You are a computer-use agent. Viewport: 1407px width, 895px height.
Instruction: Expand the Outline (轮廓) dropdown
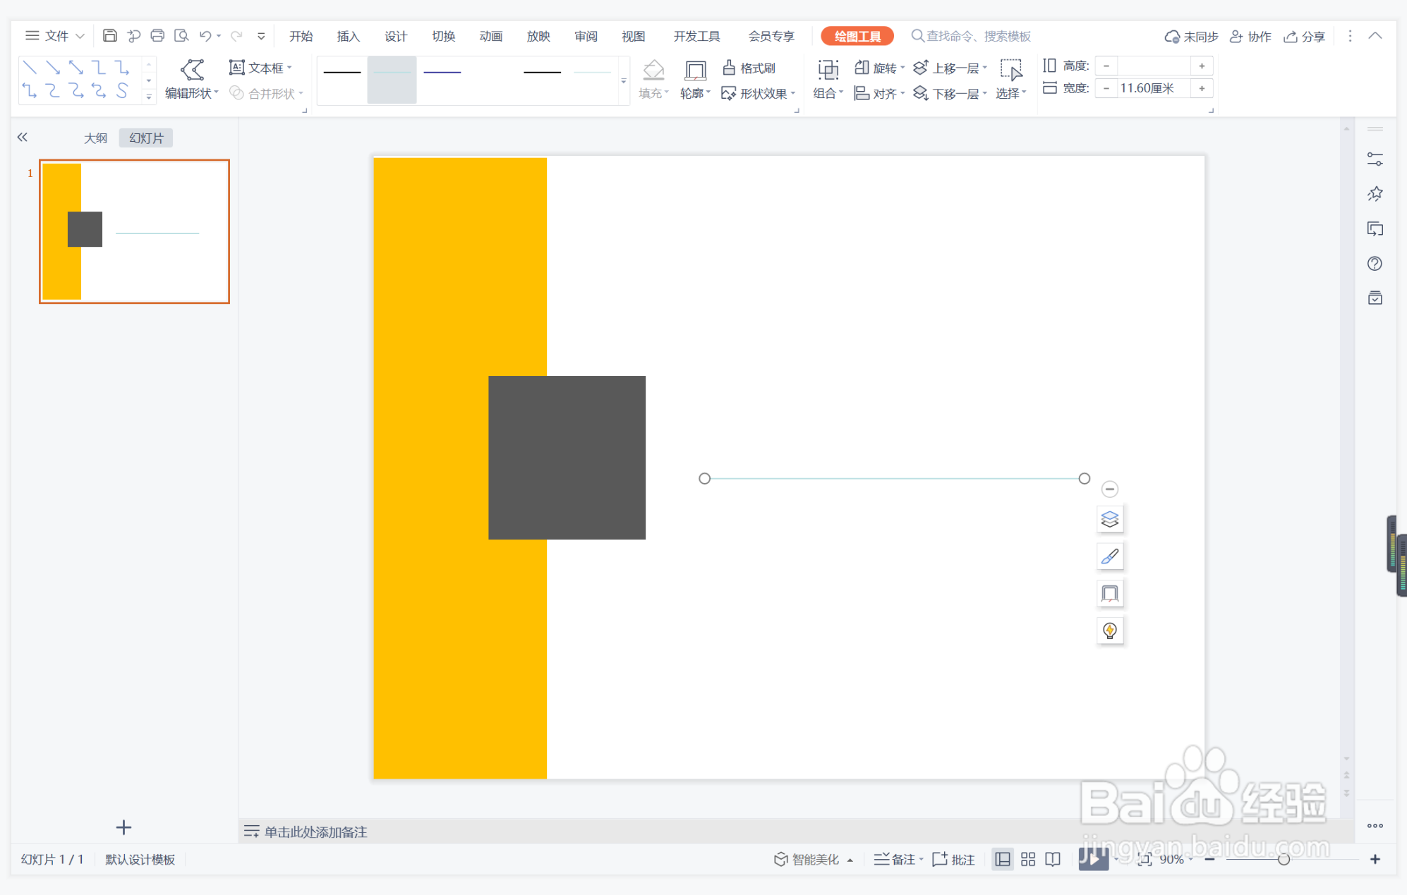(695, 93)
